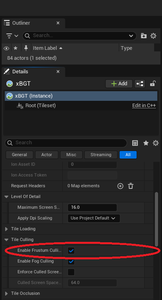Collapse the Level Of Detail section

click(6, 197)
